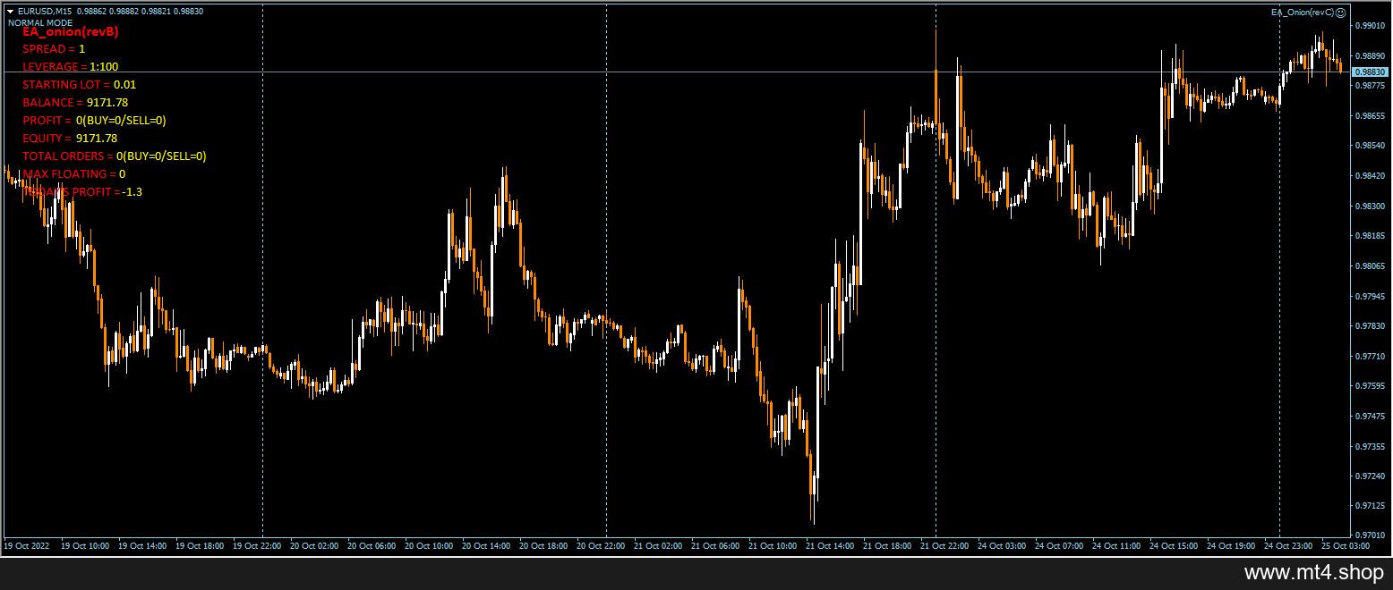
Task: Click the 0.97240 price axis value
Action: click(1372, 476)
